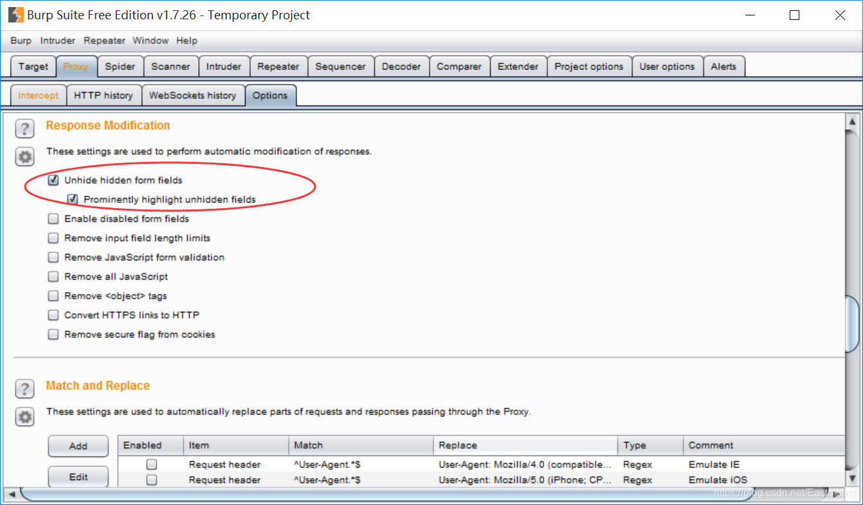Open help for Match and Replace section
863x505 pixels.
click(24, 389)
